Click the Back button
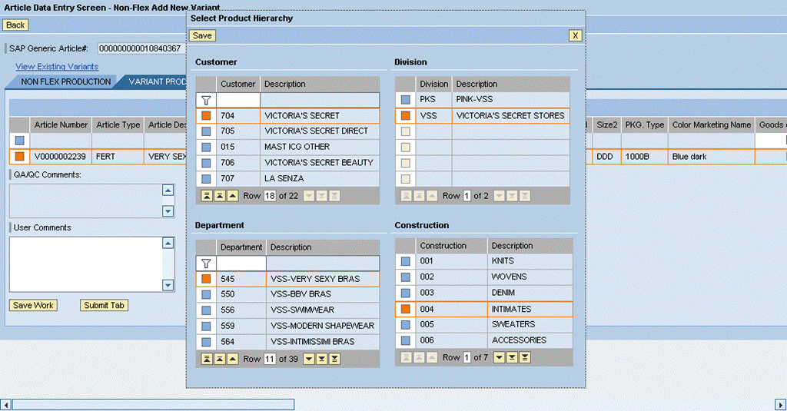Image resolution: width=787 pixels, height=411 pixels. 15,25
